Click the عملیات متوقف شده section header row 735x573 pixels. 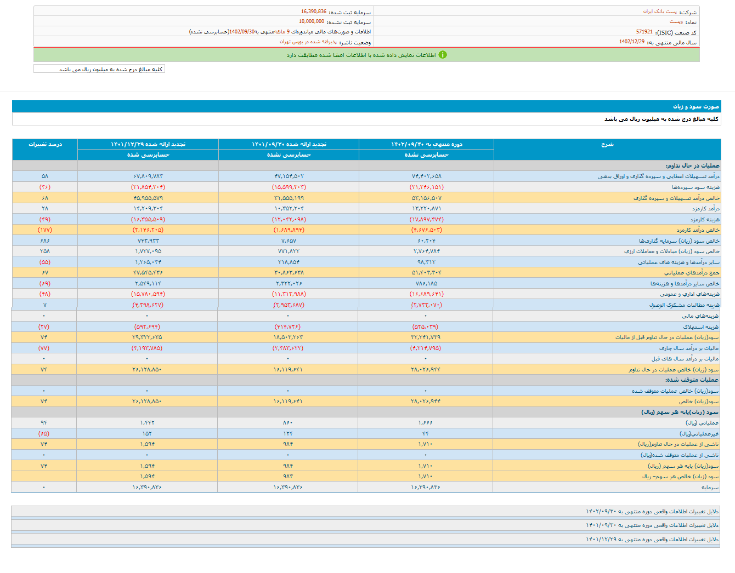(691, 380)
